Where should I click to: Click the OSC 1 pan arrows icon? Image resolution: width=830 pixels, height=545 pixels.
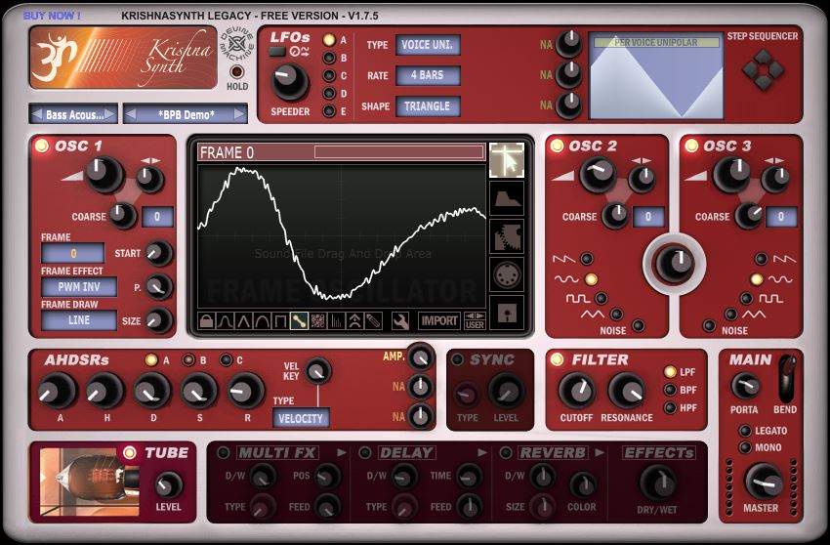tap(149, 160)
